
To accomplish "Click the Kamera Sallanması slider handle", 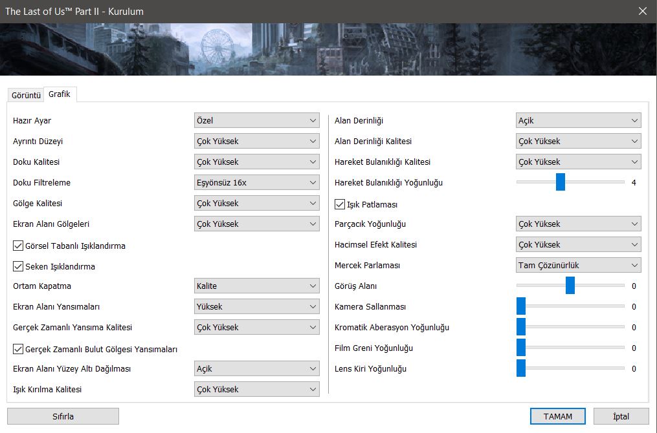I will 521,306.
